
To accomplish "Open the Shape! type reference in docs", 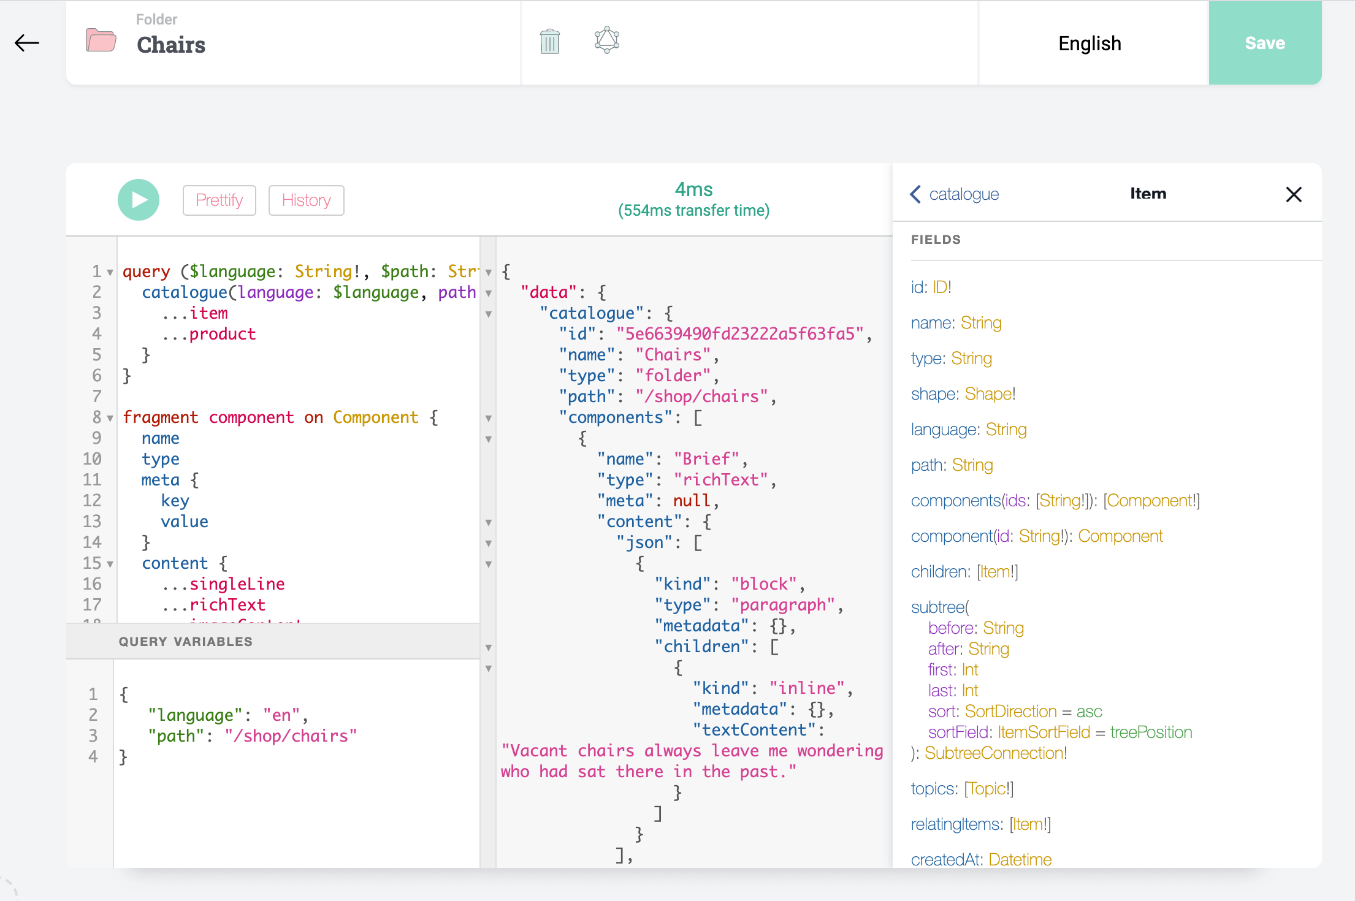I will click(x=989, y=393).
